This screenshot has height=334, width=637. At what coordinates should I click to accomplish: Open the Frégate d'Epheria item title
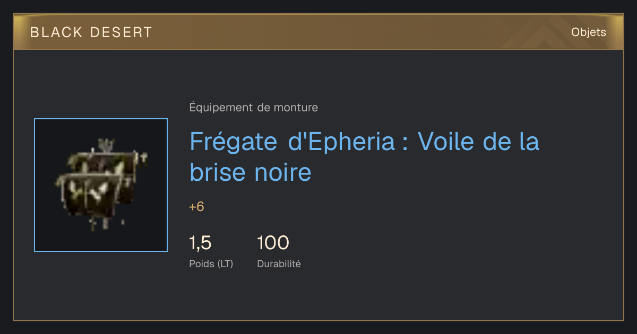[364, 157]
